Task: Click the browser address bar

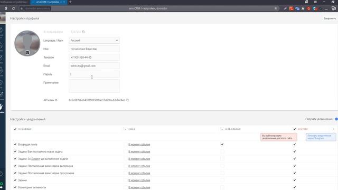Action: point(148,8)
